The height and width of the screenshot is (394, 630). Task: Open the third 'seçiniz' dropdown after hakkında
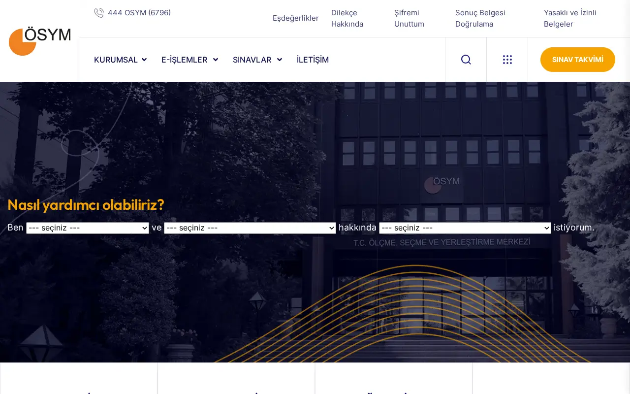click(x=465, y=228)
